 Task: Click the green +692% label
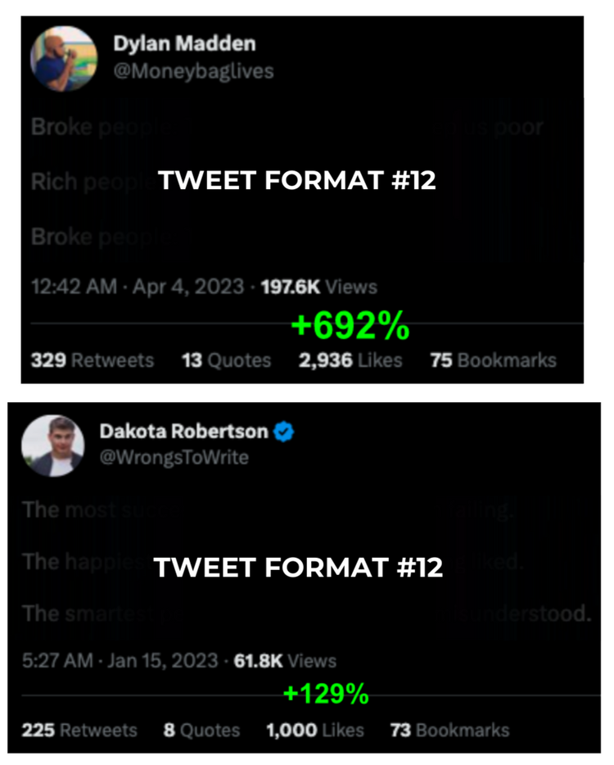(x=350, y=325)
